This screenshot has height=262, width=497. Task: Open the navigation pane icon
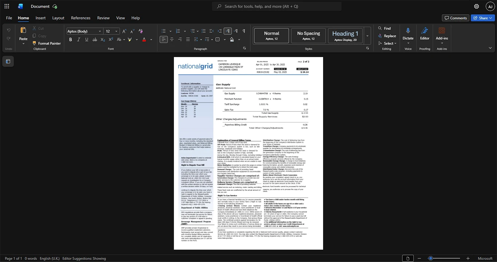point(8,61)
